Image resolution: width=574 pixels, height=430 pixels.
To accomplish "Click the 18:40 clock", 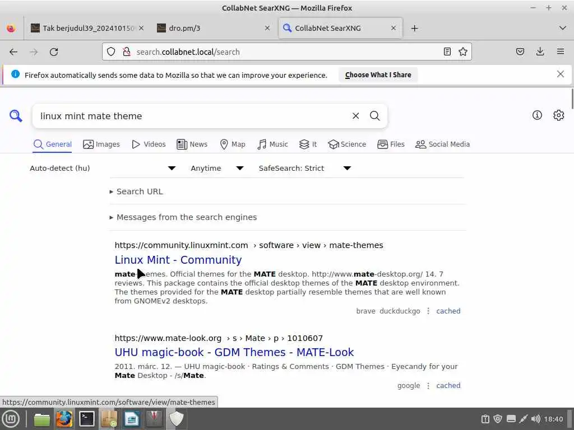I will pyautogui.click(x=553, y=419).
